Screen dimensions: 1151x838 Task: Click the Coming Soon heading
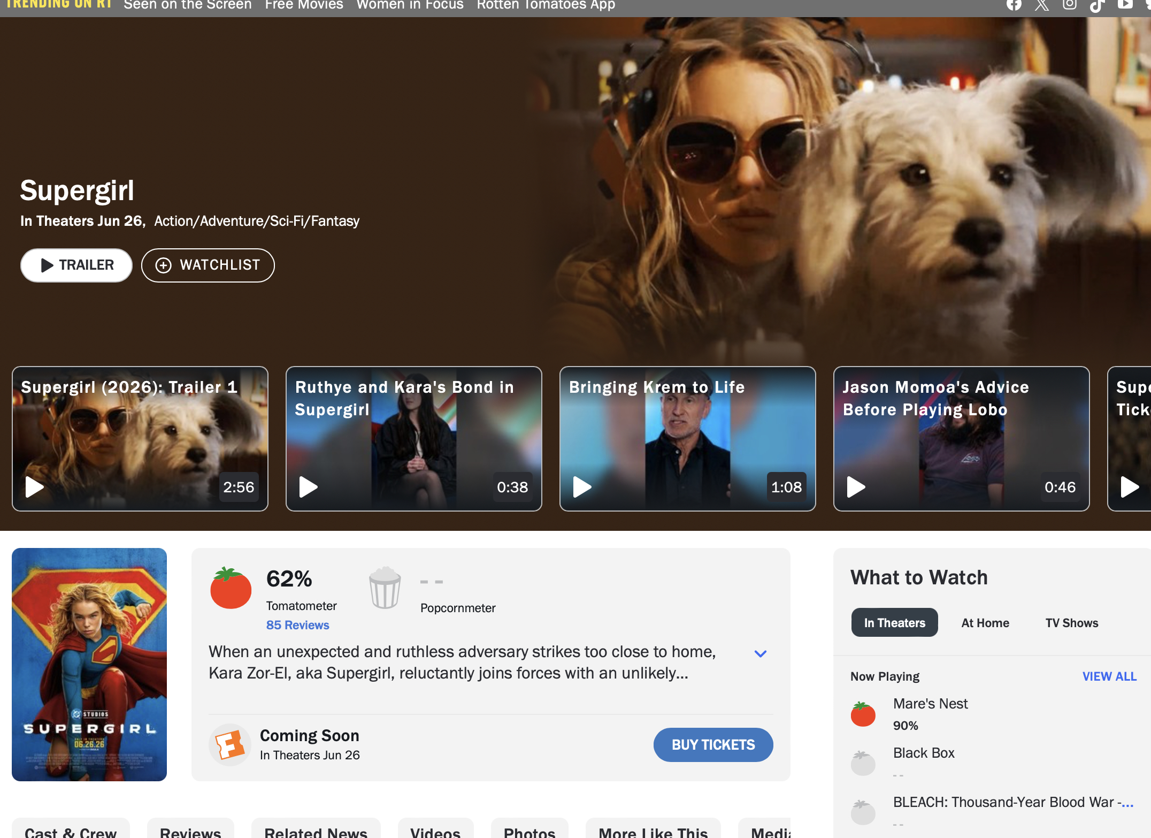click(x=309, y=735)
